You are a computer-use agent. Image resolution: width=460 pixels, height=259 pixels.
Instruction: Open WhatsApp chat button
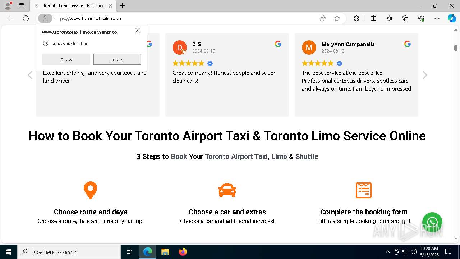point(432,222)
